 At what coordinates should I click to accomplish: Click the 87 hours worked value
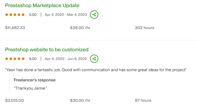pyautogui.click(x=143, y=101)
